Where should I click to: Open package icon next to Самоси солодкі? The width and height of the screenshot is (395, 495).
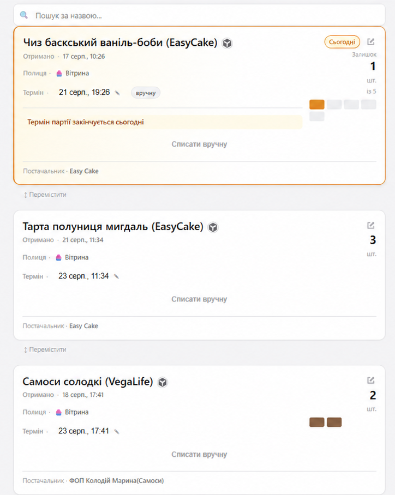coord(163,382)
